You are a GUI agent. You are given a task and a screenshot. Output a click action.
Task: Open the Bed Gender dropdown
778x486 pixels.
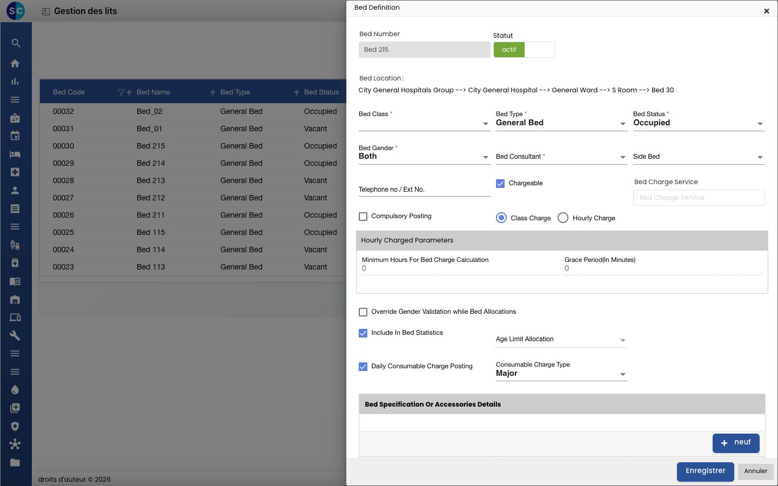[425, 157]
